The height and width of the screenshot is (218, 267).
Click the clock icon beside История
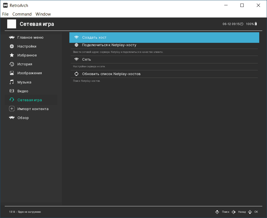pos(12,64)
